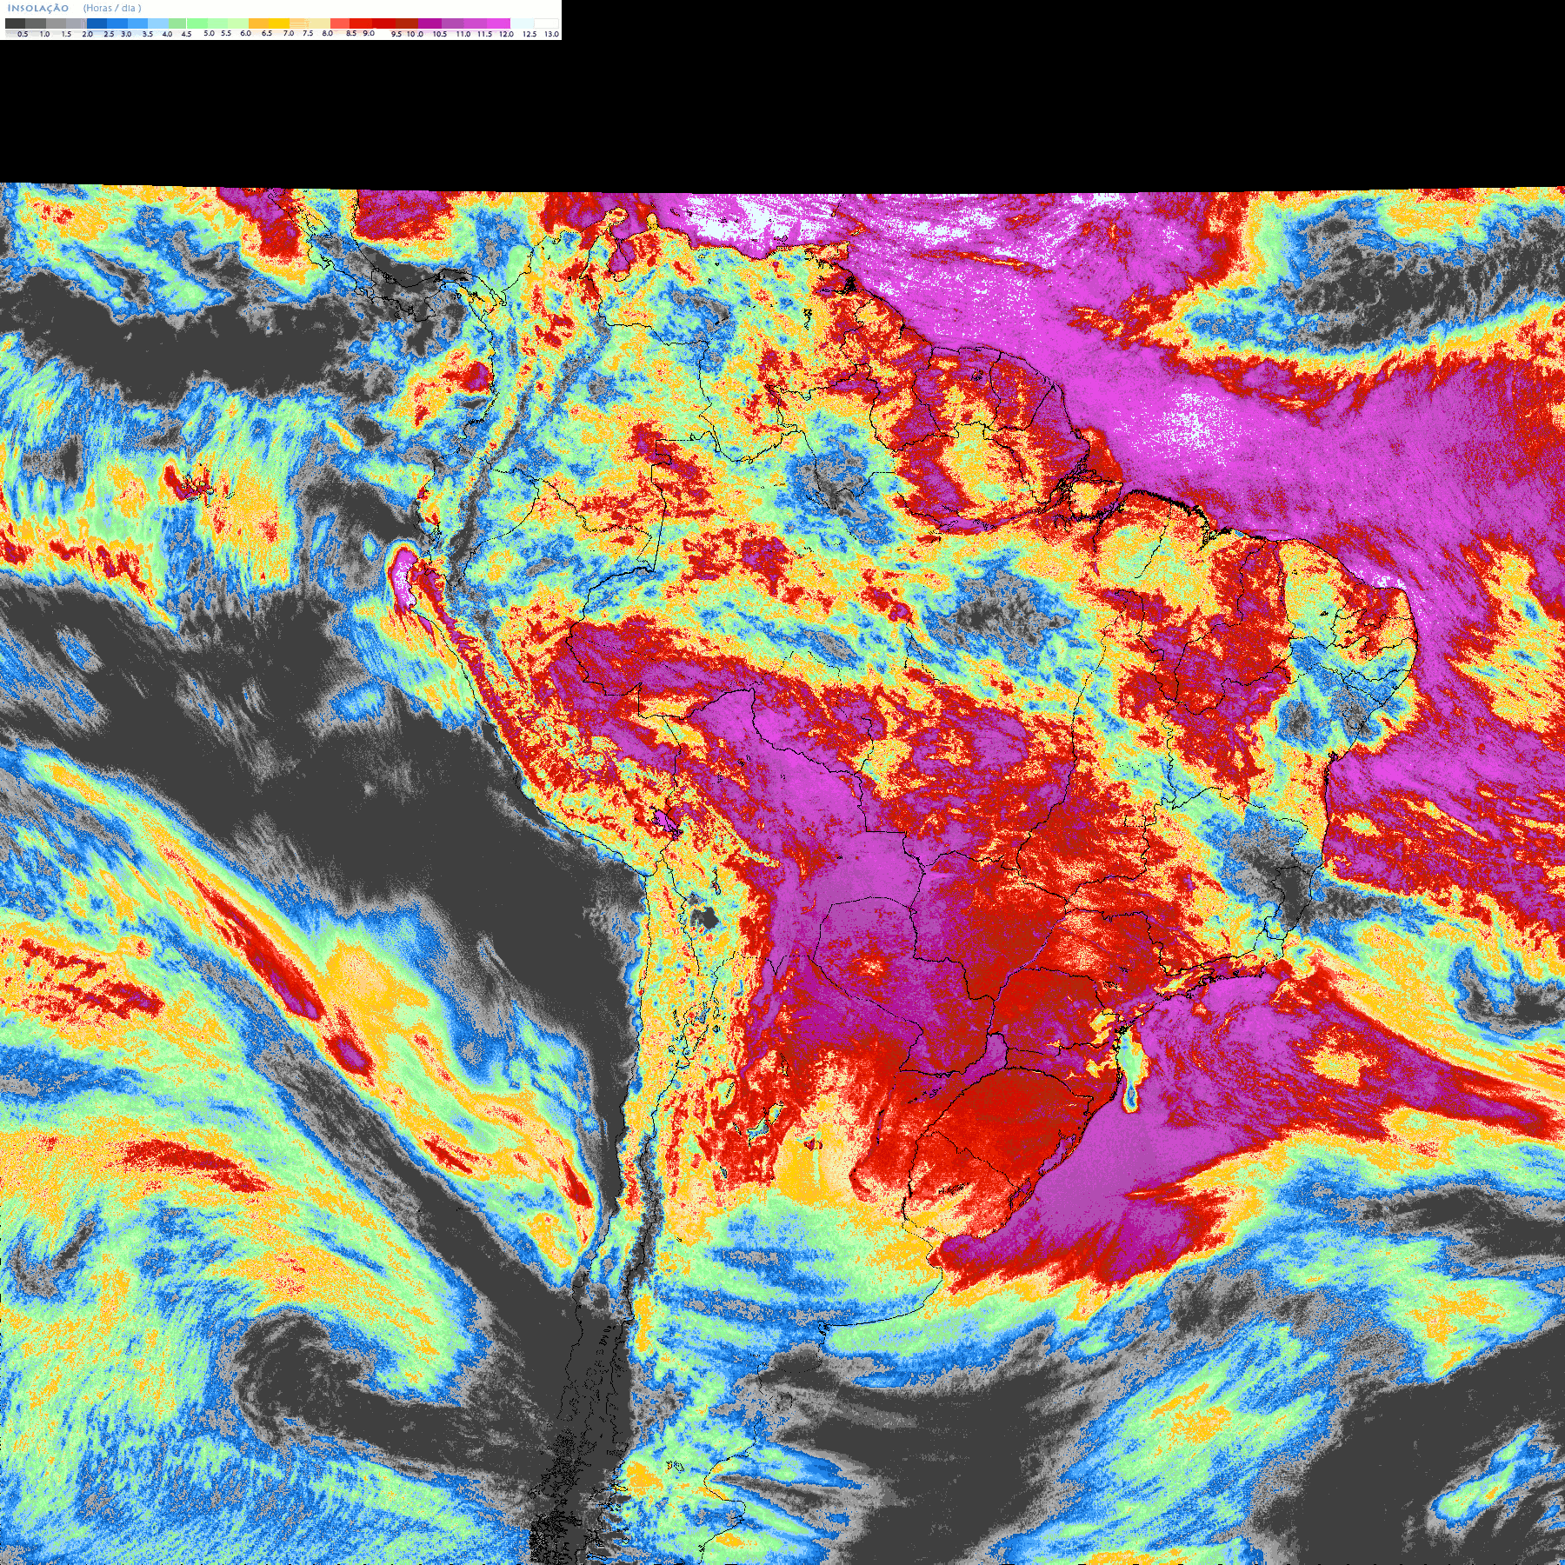Pick the red swatch above 9.0
This screenshot has height=1565, width=1565.
361,23
